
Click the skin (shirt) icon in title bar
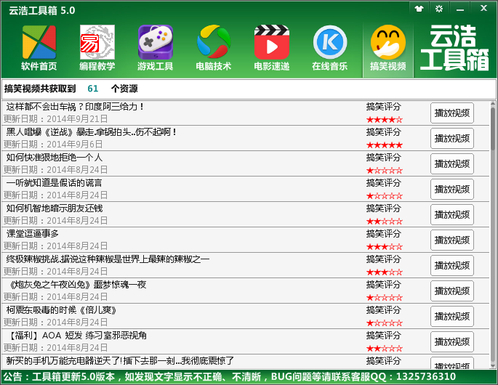point(419,9)
